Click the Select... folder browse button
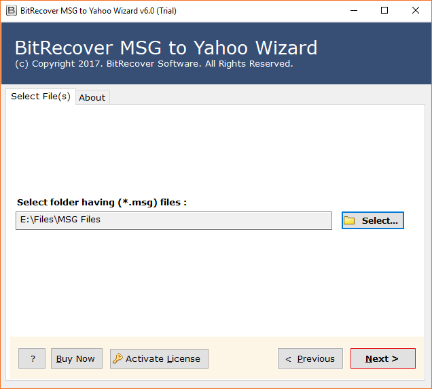 click(372, 220)
